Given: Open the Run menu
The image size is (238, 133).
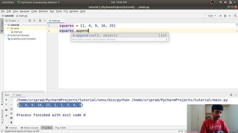Looking at the screenshot, I should [52, 11].
